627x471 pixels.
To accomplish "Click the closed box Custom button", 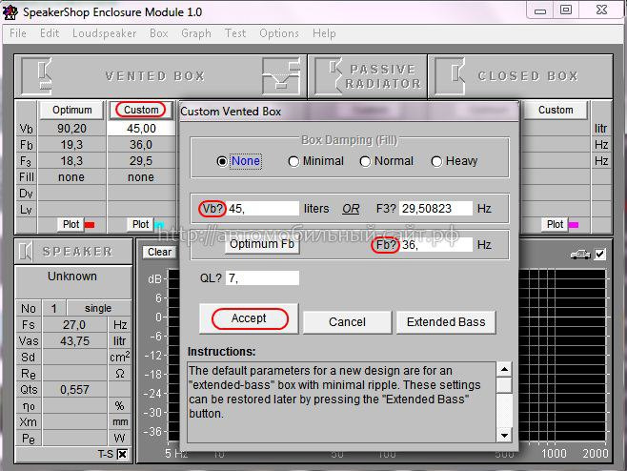I will [556, 110].
